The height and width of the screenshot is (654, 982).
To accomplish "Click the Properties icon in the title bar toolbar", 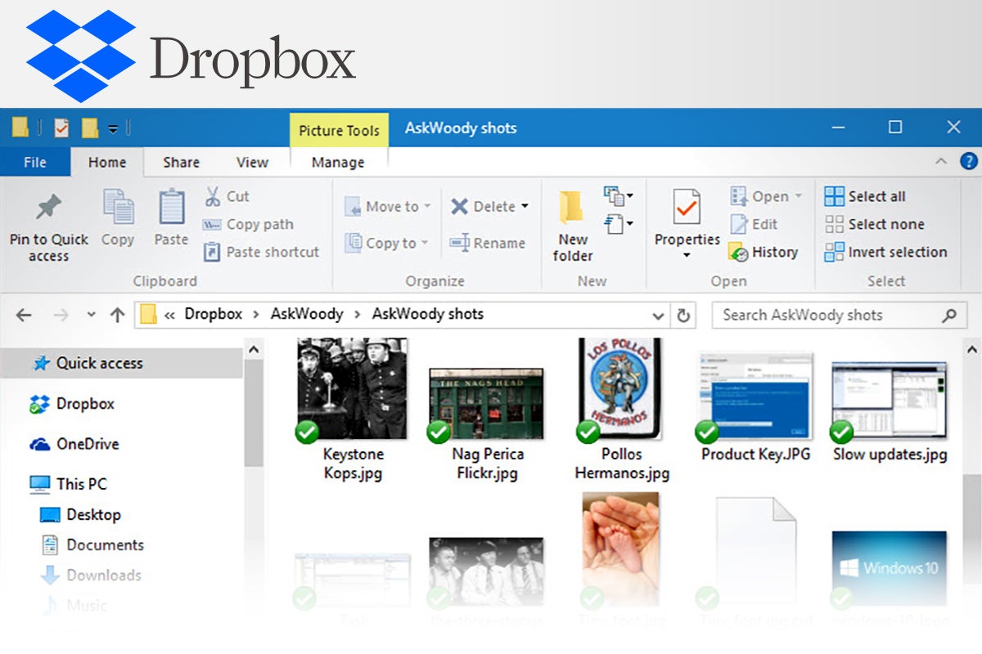I will point(61,128).
